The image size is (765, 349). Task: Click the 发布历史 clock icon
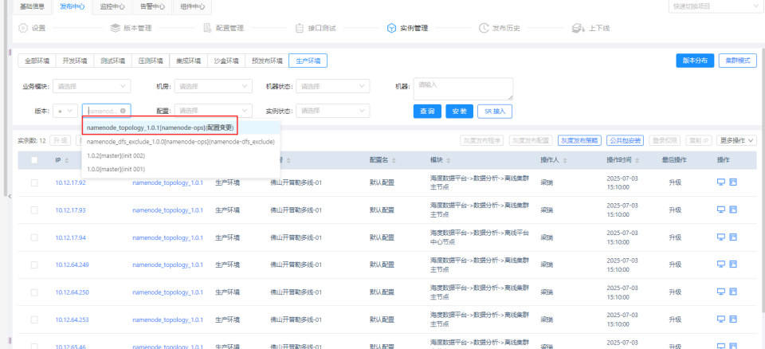(x=484, y=28)
